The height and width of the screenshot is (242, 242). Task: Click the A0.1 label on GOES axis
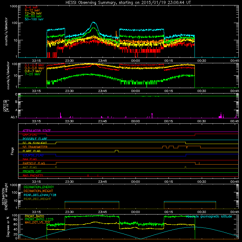point(14,117)
